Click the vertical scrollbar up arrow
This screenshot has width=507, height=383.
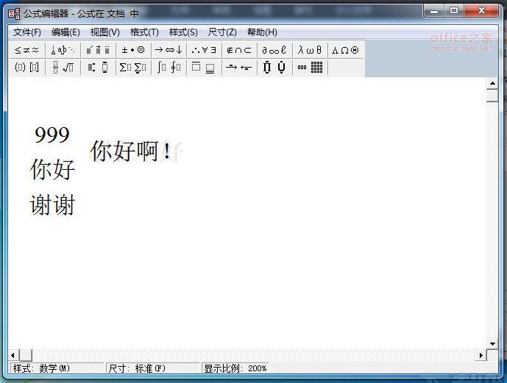pyautogui.click(x=492, y=84)
